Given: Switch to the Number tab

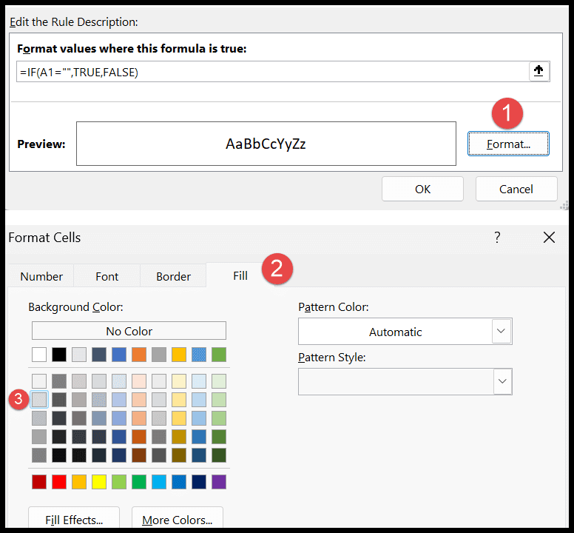Looking at the screenshot, I should pos(41,276).
